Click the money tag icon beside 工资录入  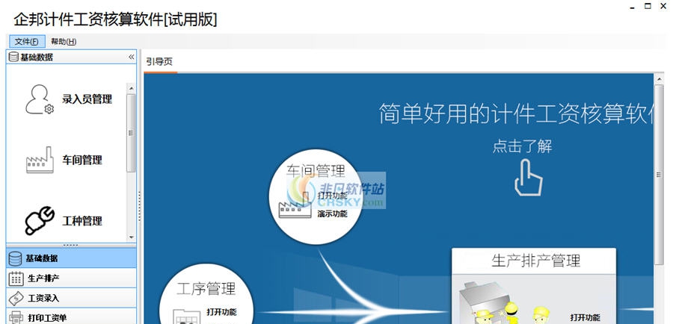tap(16, 299)
